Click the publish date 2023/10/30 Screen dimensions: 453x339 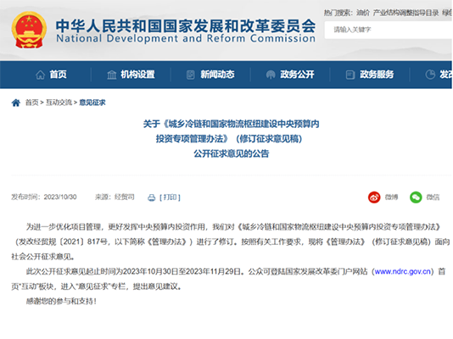click(60, 197)
